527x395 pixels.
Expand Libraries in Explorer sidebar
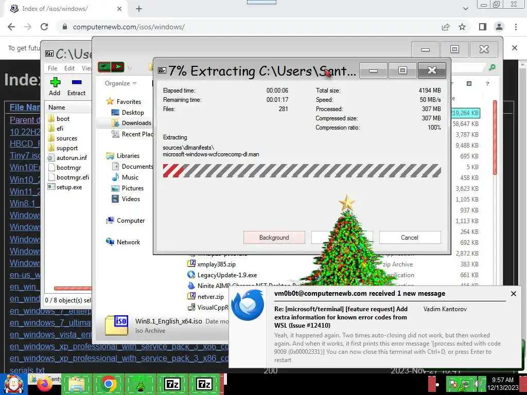pos(128,155)
